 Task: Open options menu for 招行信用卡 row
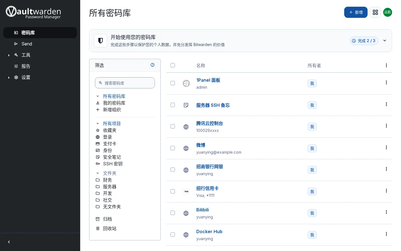(386, 191)
